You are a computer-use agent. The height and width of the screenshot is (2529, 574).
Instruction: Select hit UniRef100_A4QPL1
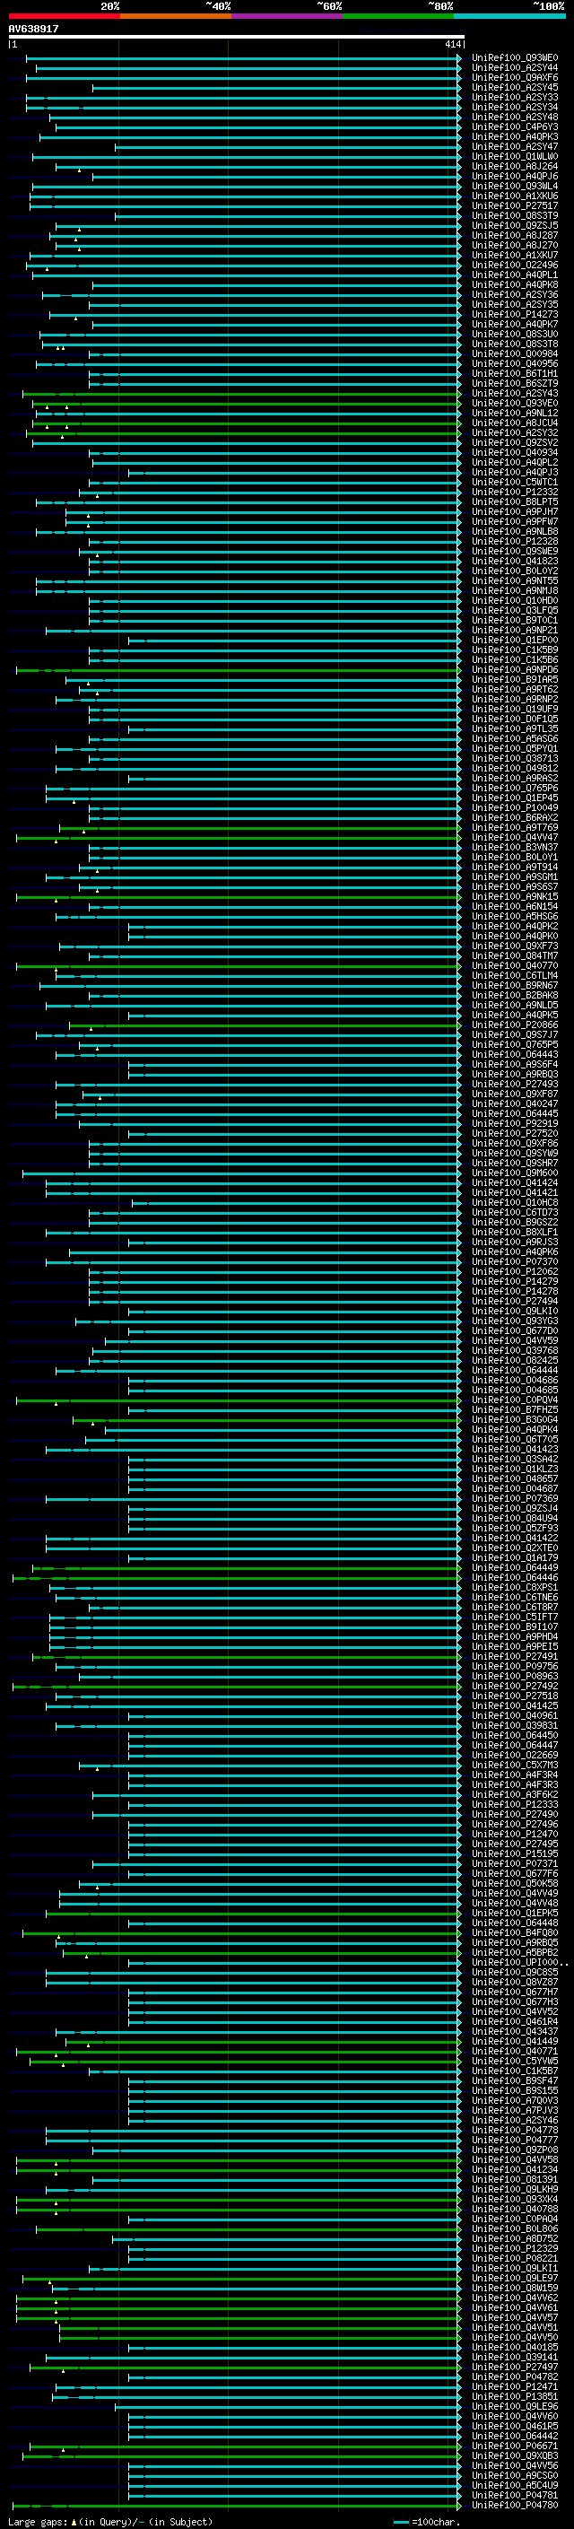coord(514,275)
